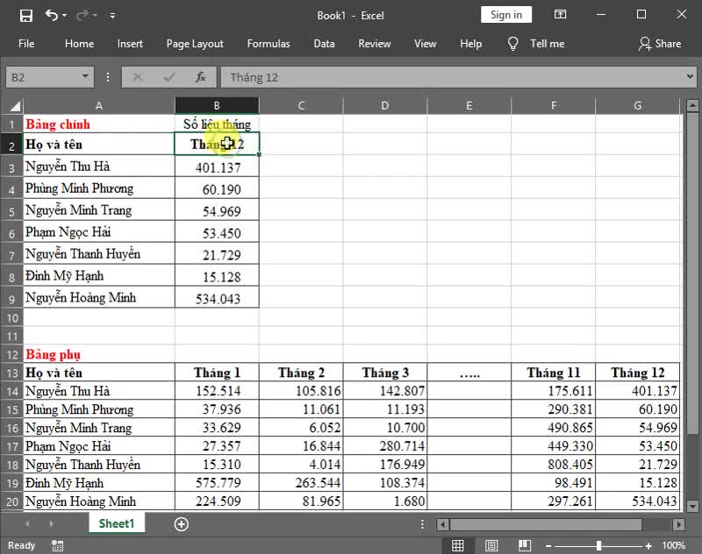Switch to Page Break Preview icon

coord(524,545)
